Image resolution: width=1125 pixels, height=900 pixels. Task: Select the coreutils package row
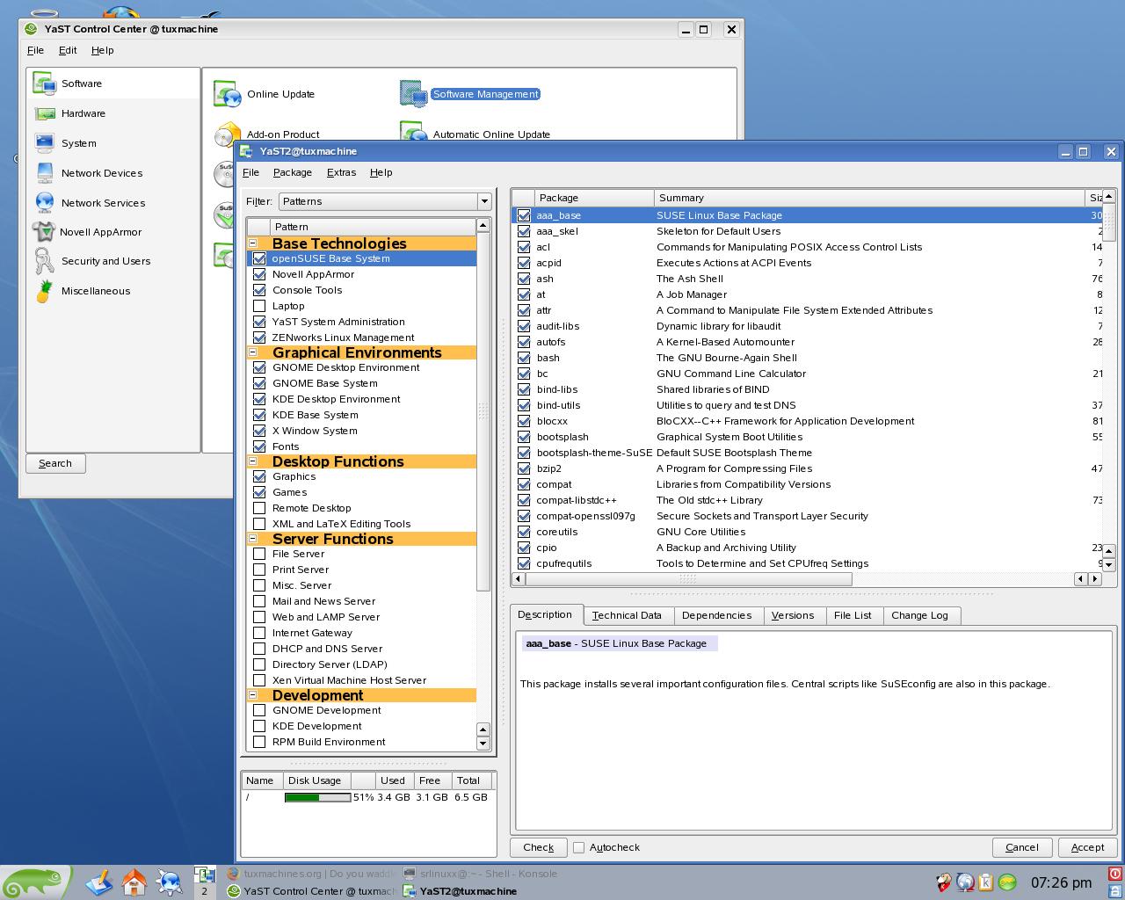(x=807, y=532)
